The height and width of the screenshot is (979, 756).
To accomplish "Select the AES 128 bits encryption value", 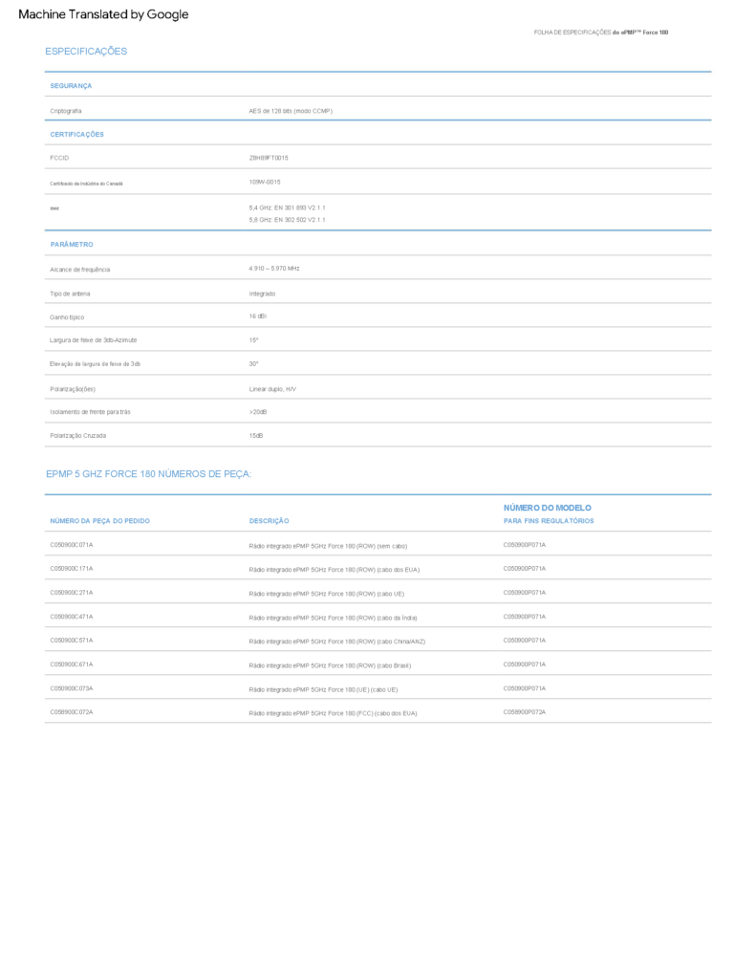I will (x=291, y=111).
